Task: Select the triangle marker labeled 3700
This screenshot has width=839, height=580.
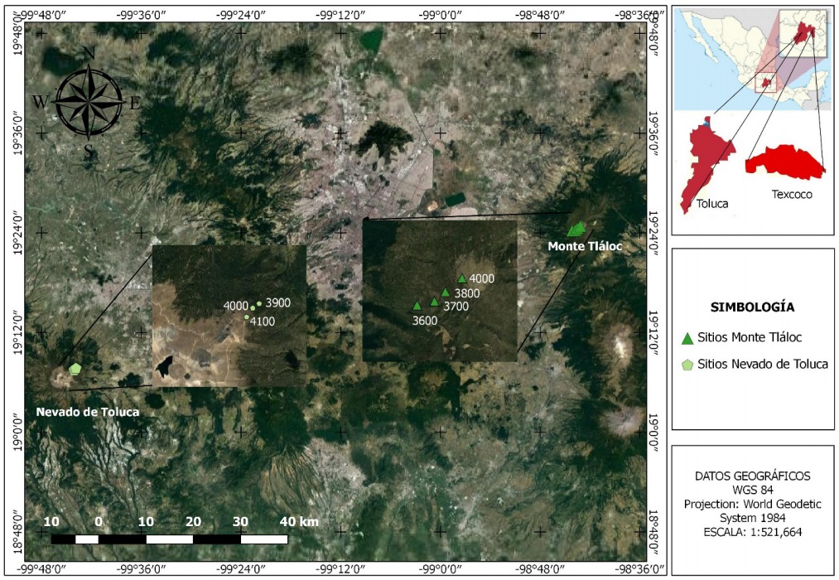Action: click(x=434, y=302)
